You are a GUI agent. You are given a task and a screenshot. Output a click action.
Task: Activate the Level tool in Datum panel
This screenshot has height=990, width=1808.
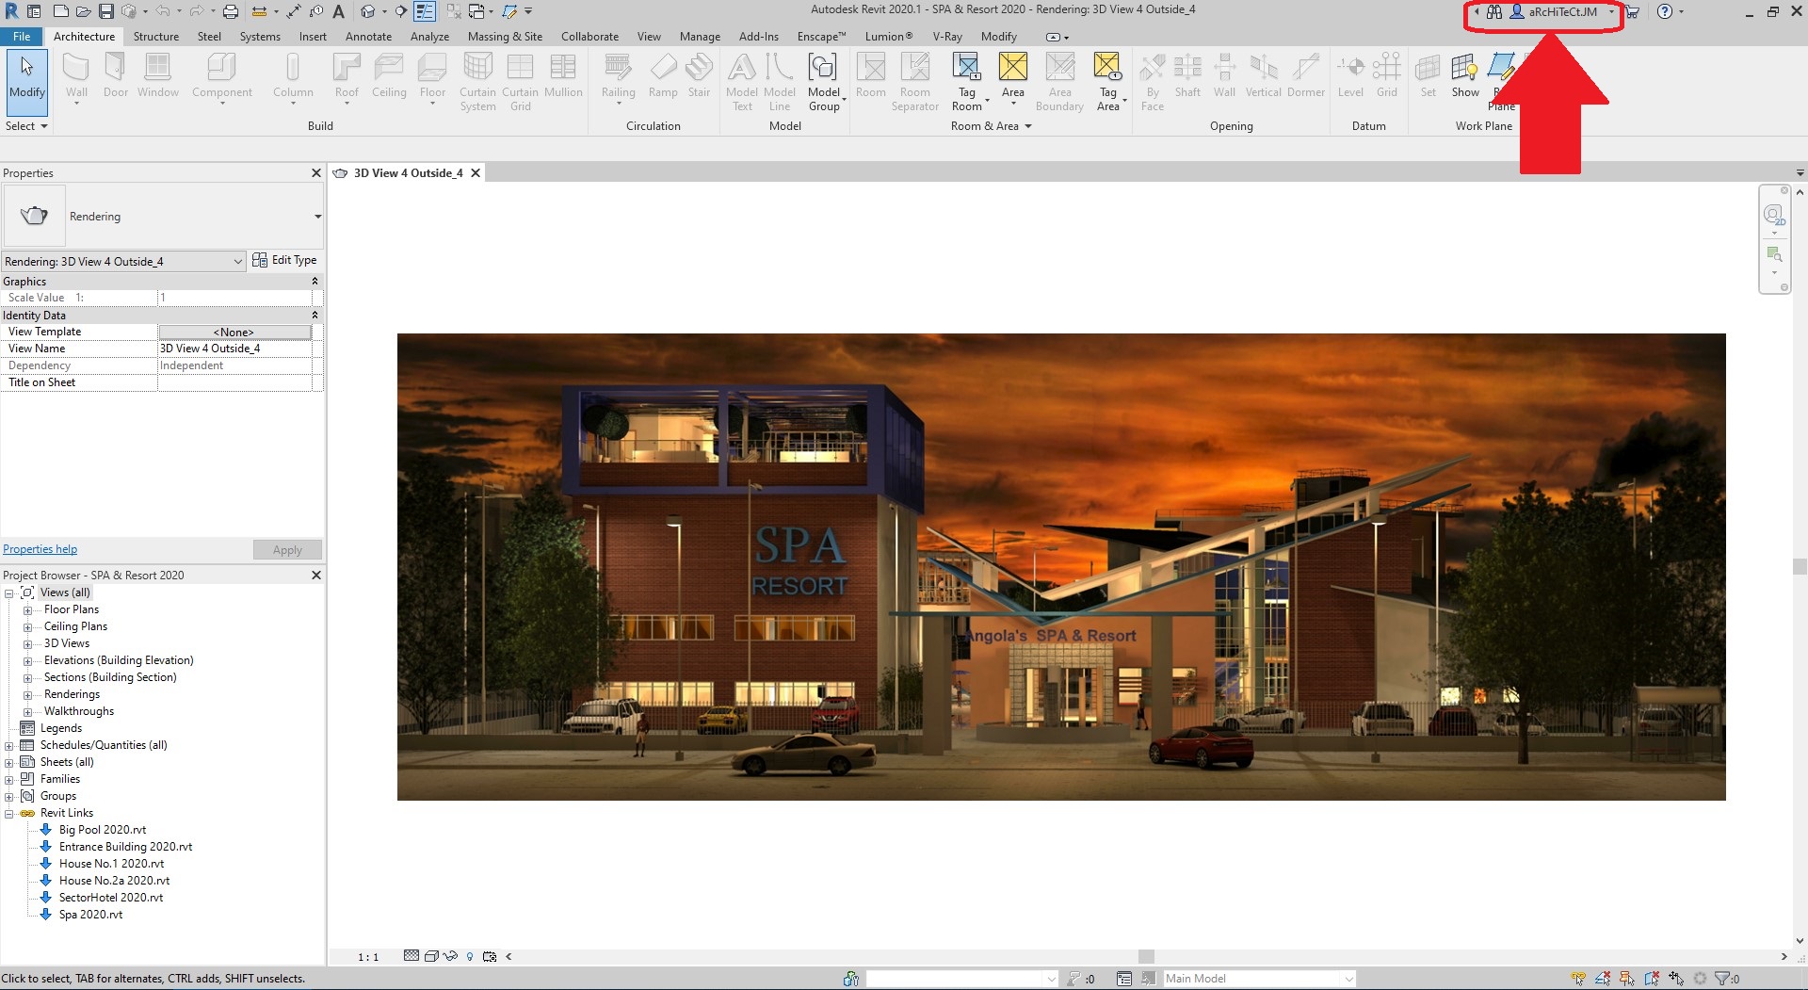click(x=1350, y=75)
